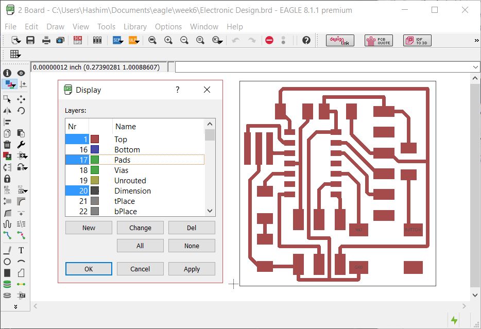
Task: Expand more left toolbar tools chevron
Action: tap(15, 307)
